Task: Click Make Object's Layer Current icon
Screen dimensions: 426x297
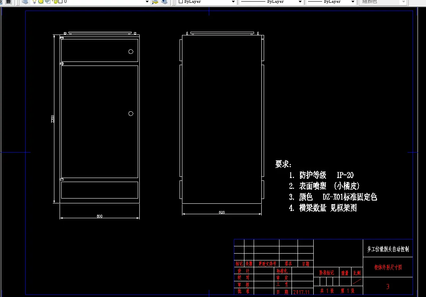Action: point(155,2)
